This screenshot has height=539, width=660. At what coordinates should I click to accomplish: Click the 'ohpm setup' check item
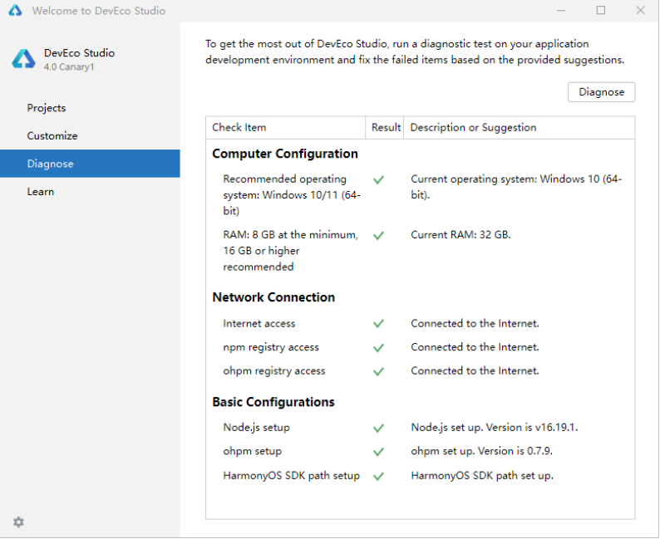click(x=252, y=451)
